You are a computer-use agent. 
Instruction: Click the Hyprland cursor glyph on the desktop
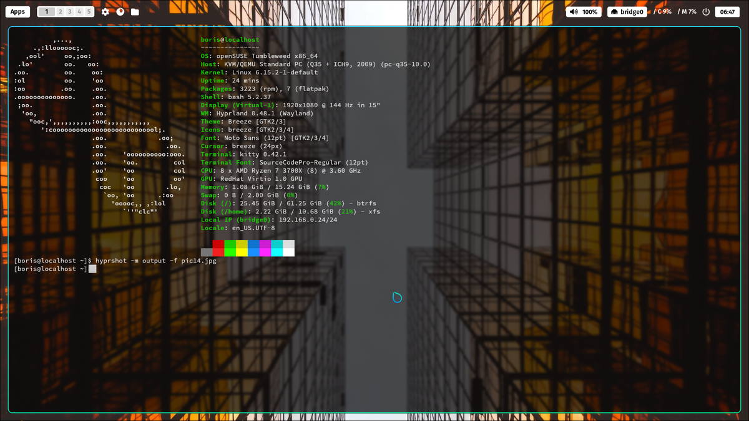tap(398, 298)
